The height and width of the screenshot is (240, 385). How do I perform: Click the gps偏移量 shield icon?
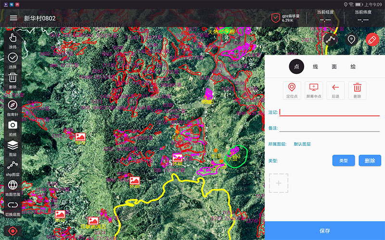275,18
